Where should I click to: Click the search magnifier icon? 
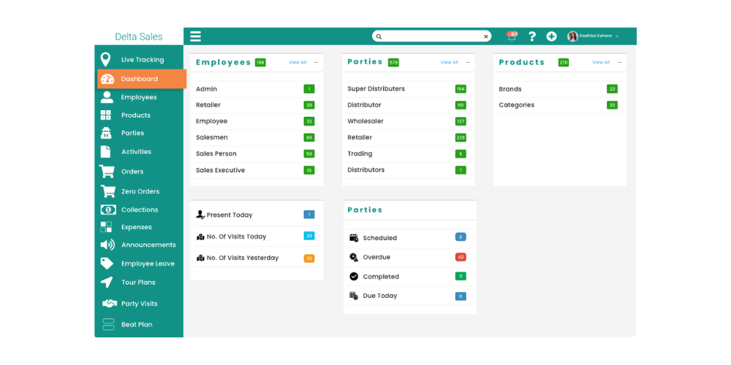(x=379, y=36)
